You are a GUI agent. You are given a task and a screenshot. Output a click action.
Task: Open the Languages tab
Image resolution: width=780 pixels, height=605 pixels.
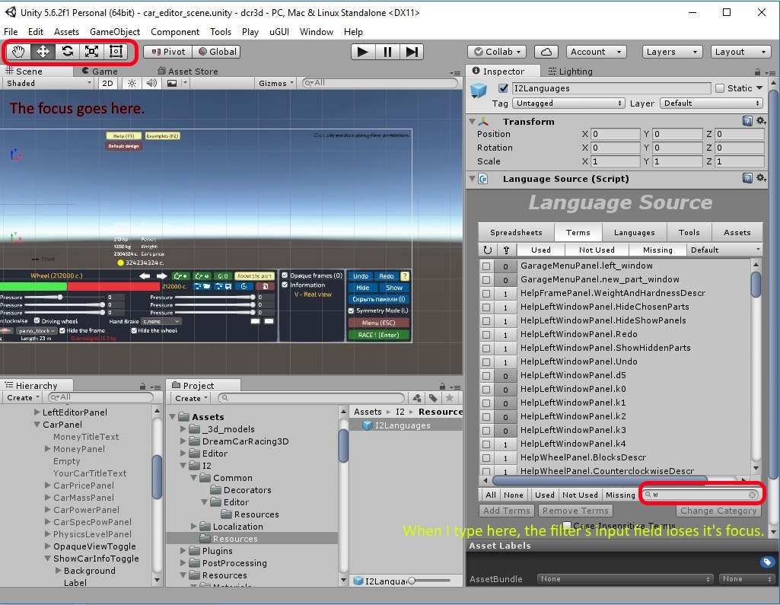coord(634,232)
